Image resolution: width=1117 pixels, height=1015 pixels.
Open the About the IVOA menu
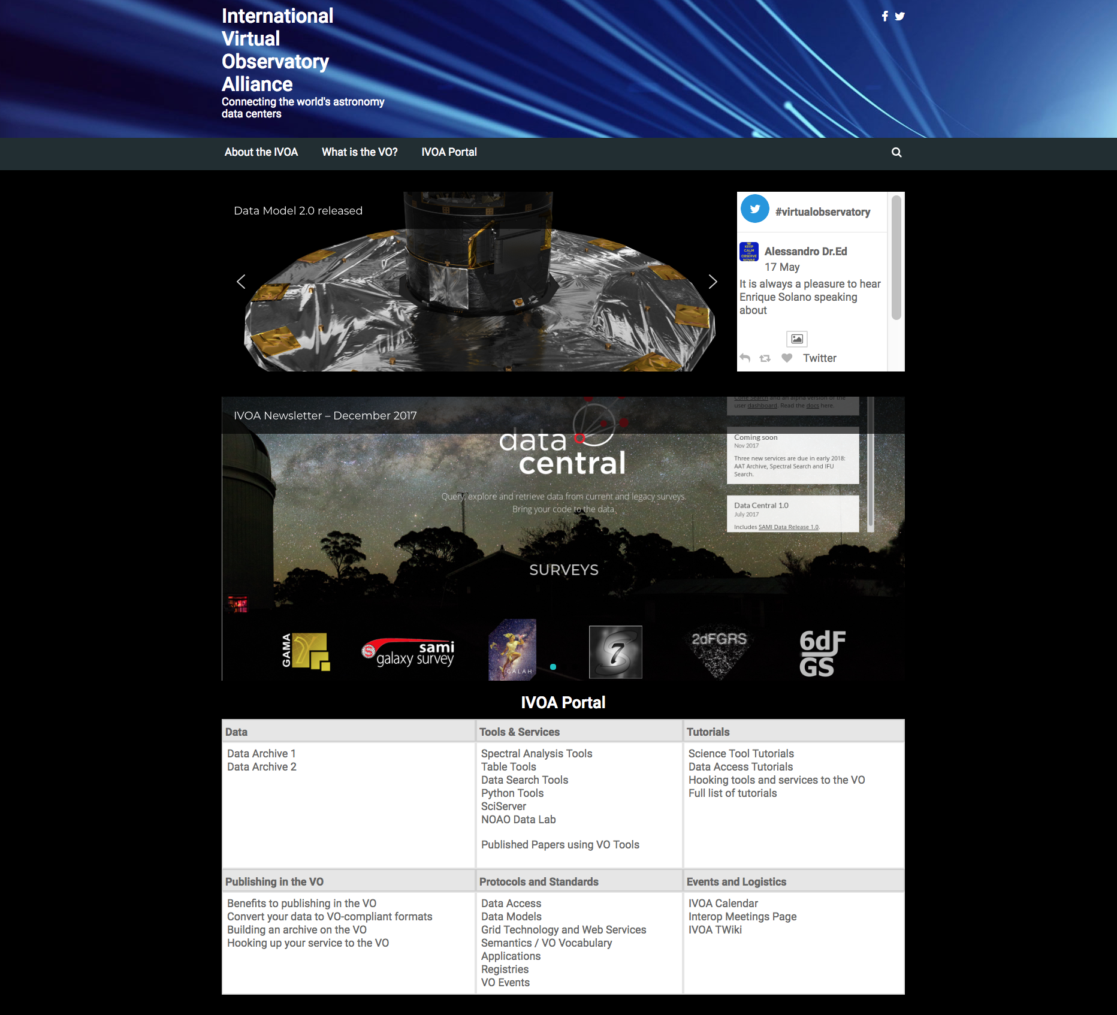[261, 152]
